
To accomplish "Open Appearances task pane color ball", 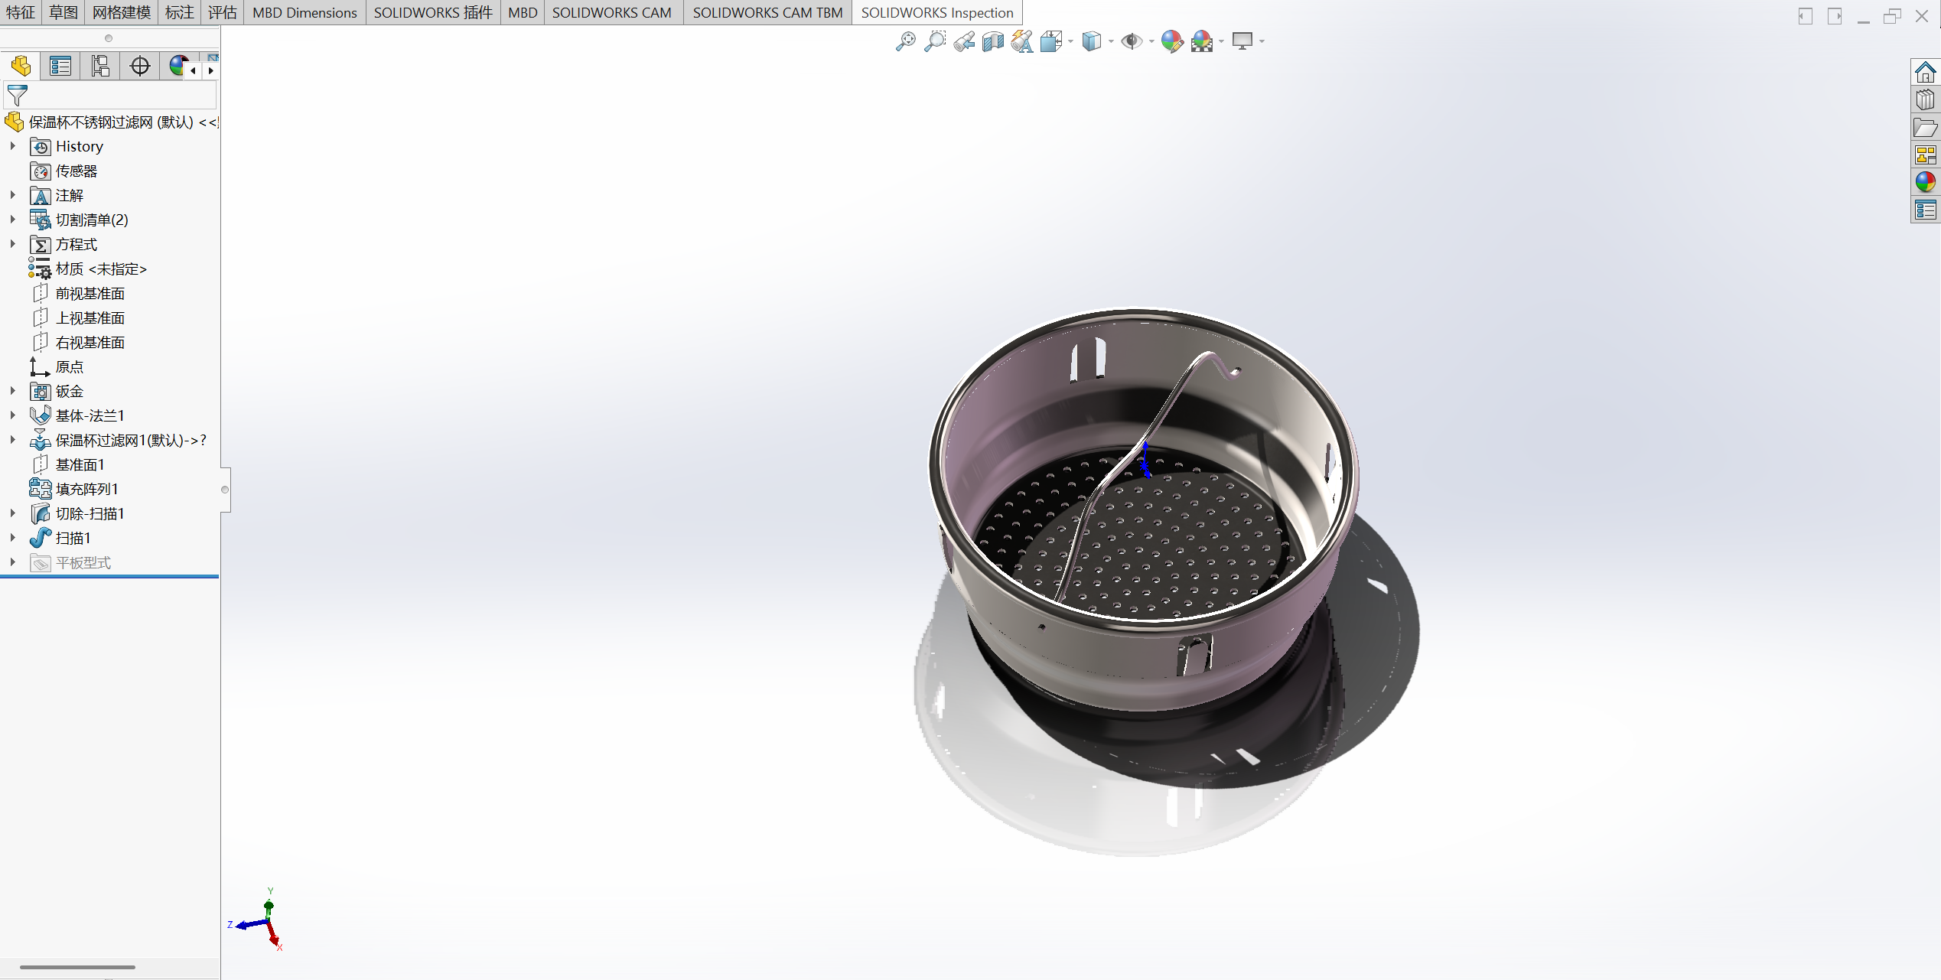I will pos(1925,182).
